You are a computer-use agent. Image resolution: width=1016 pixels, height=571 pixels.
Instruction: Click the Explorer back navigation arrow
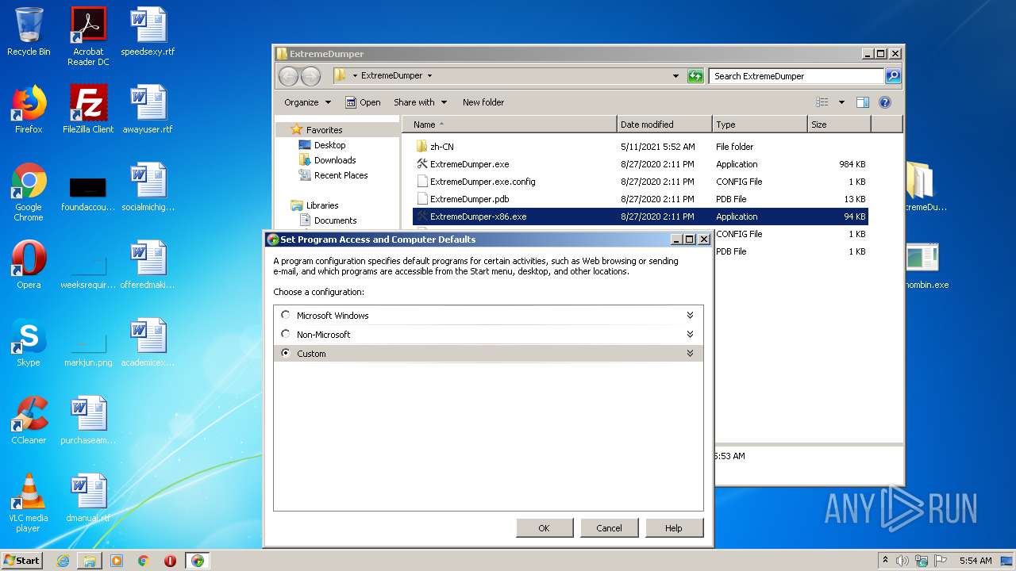(288, 76)
